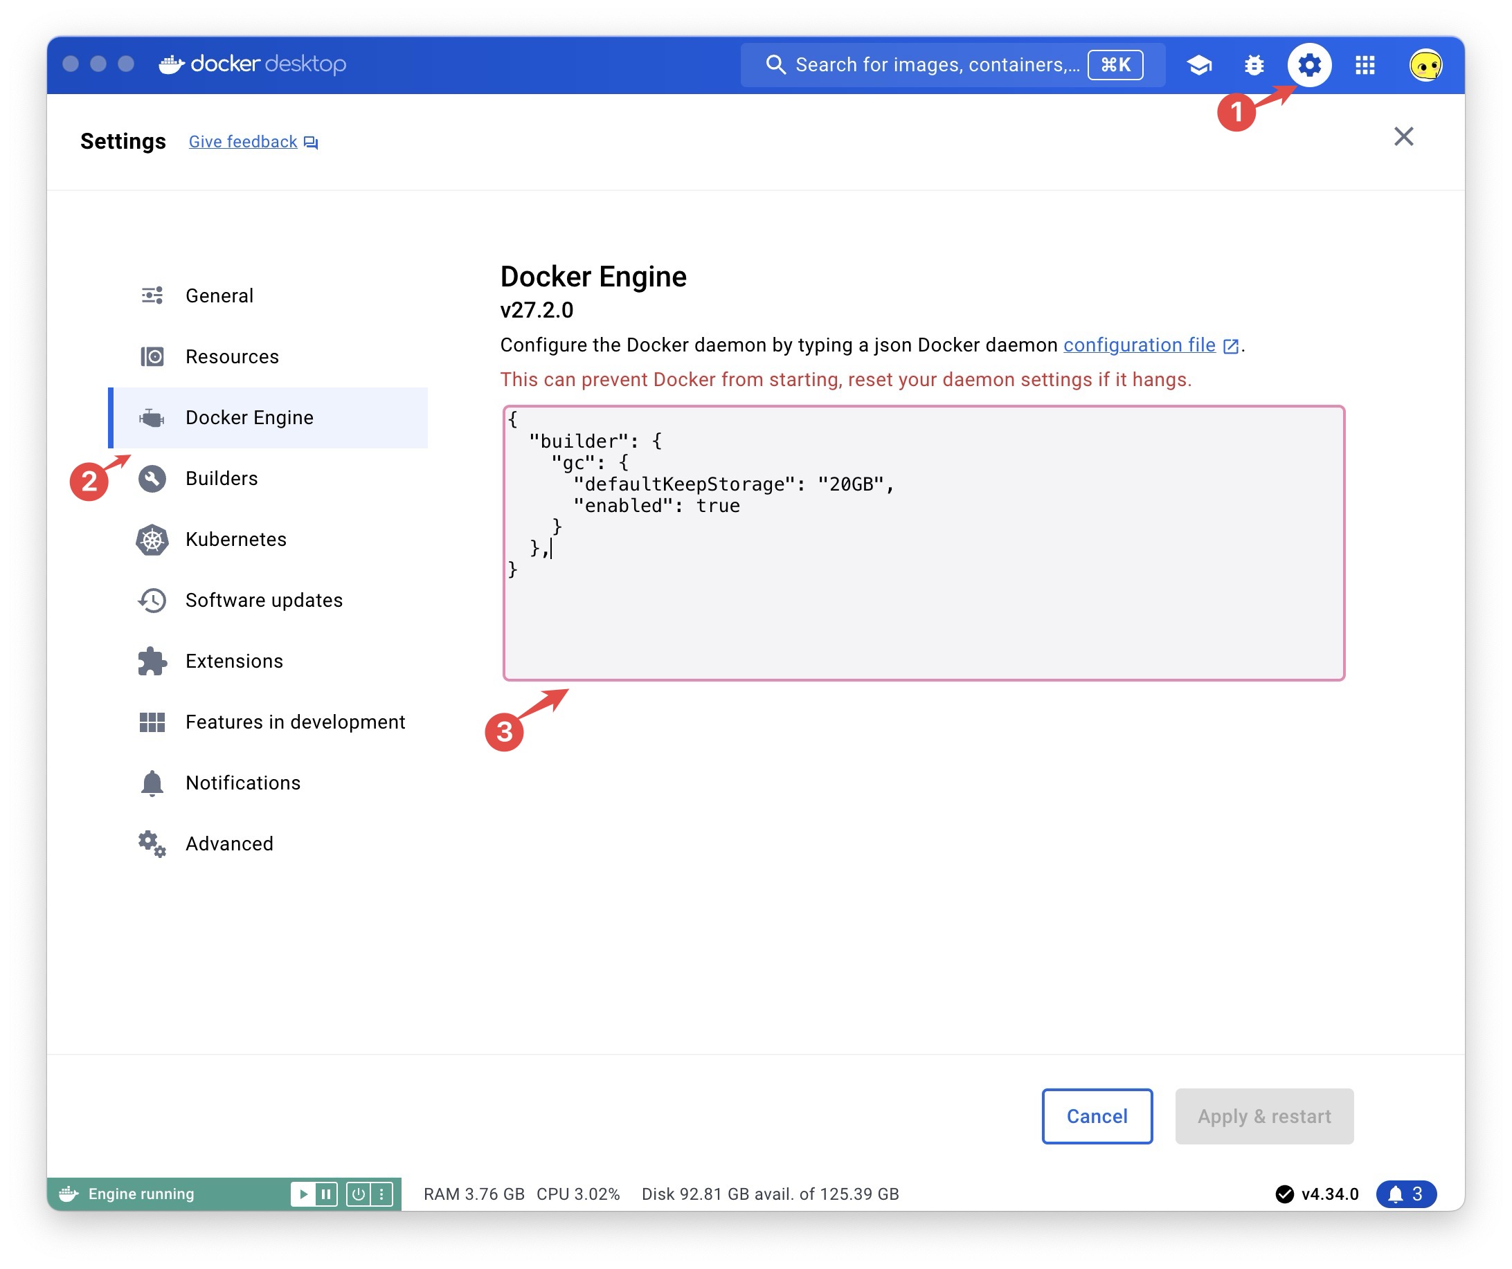
Task: Click the ⌘K shortcut badge
Action: (1115, 65)
